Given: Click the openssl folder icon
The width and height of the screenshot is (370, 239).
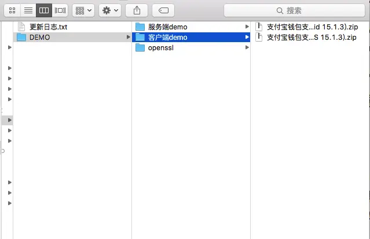Looking at the screenshot, I should [x=140, y=47].
